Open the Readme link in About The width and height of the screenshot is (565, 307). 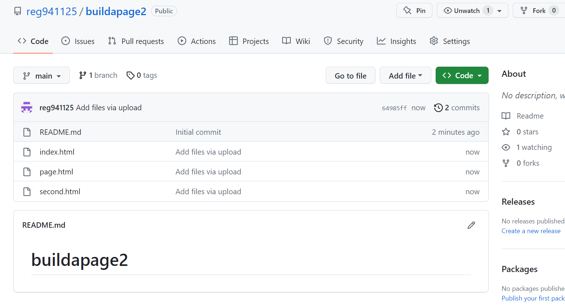click(x=523, y=116)
